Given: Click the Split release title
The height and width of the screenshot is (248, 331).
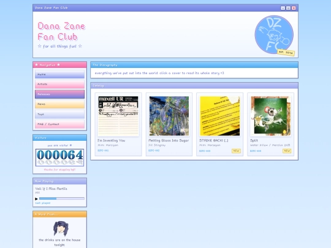Looking at the screenshot, I should [x=254, y=140].
